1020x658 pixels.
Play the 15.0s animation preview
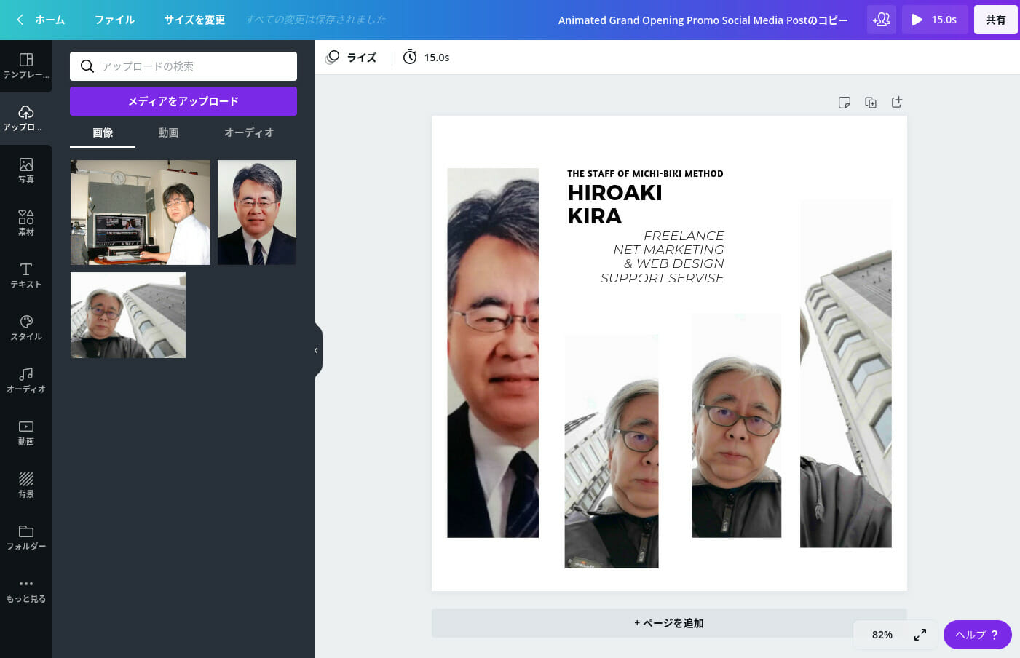(x=934, y=20)
